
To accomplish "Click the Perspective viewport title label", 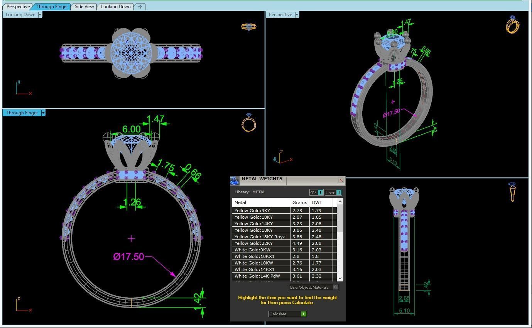I will pyautogui.click(x=280, y=15).
